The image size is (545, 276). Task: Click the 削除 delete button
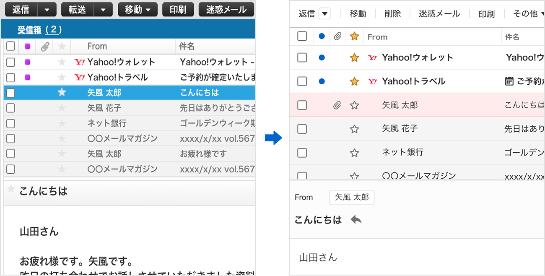392,13
